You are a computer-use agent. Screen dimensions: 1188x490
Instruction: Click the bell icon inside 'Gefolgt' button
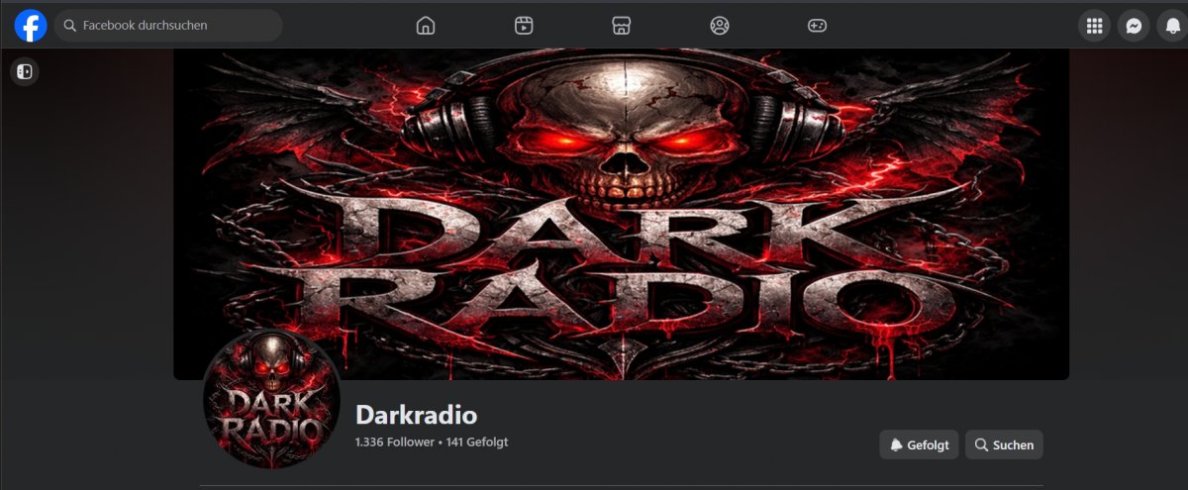(x=896, y=445)
